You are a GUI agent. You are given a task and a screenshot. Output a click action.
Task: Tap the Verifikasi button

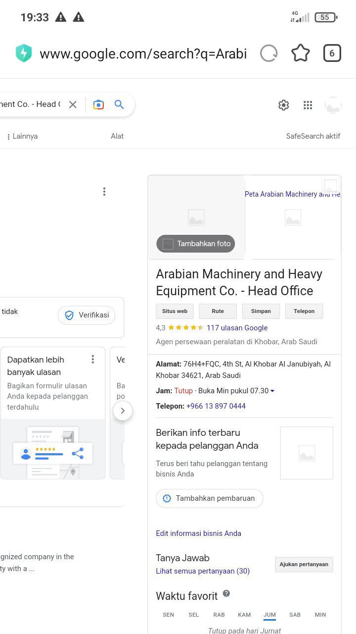[x=87, y=315]
